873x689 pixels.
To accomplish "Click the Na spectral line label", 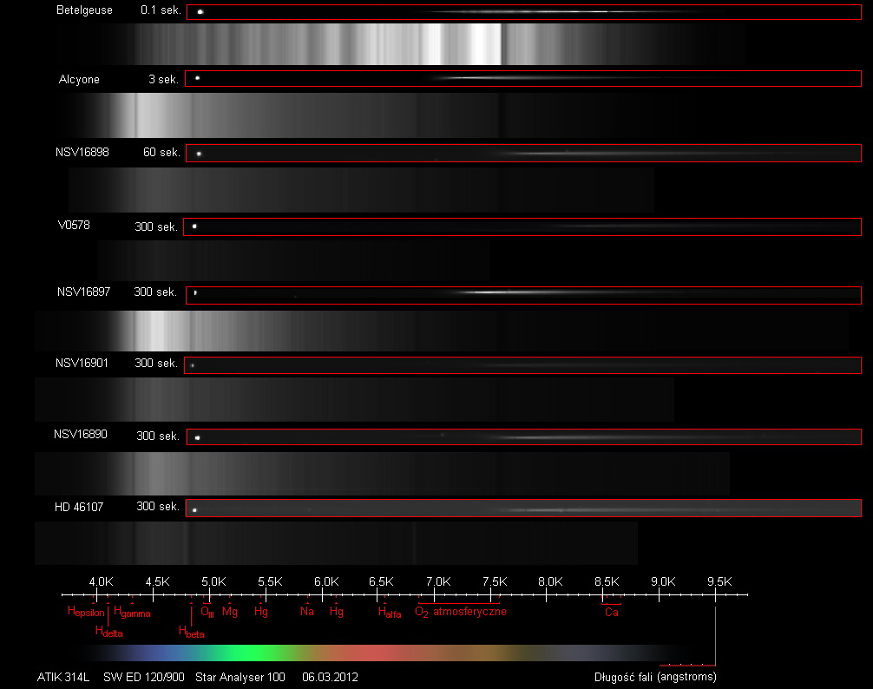I will coord(306,611).
